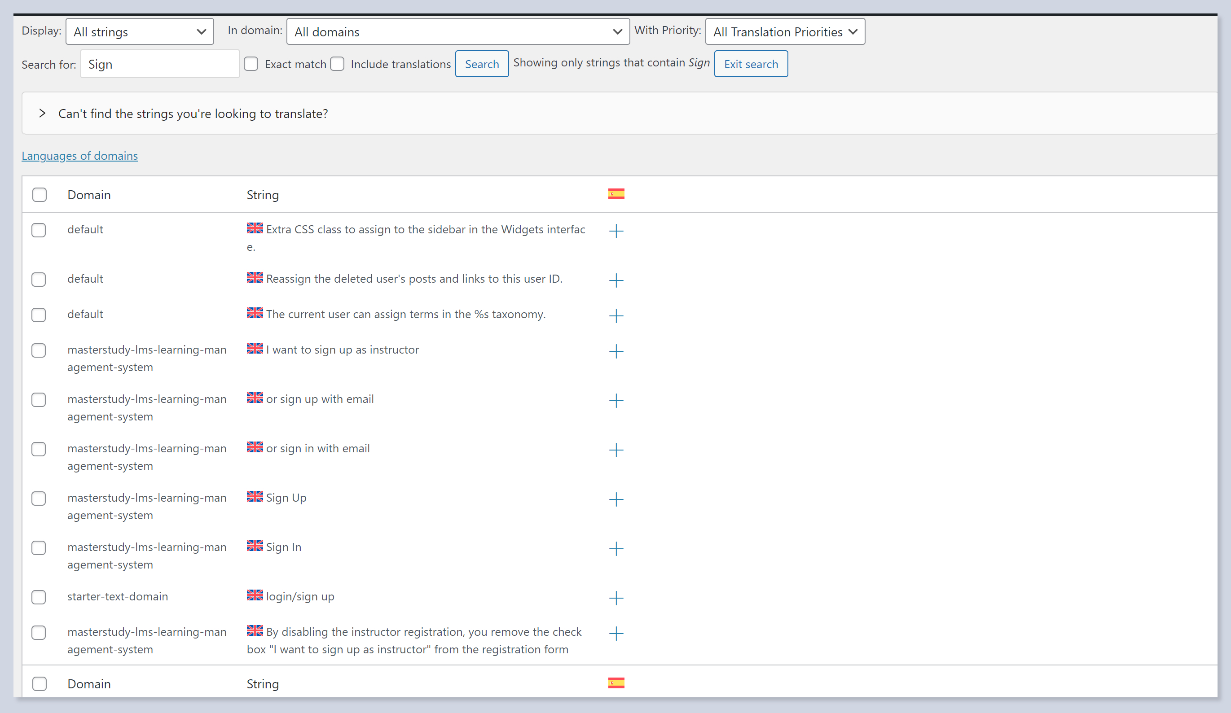The image size is (1231, 713).
Task: Add translation for 'or sign up with email'
Action: coord(616,400)
